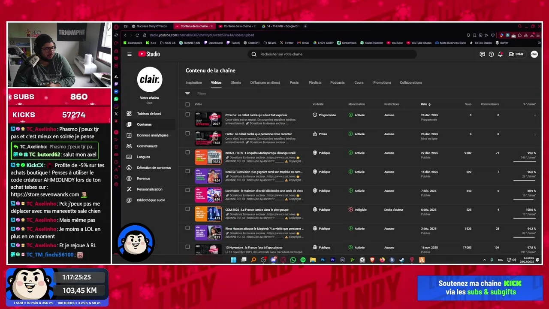Open the Windows Start button
549x309 pixels.
point(234,260)
